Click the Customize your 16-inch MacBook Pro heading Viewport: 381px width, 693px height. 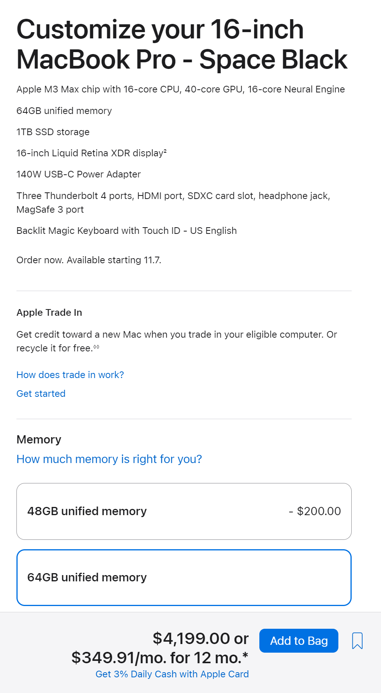point(182,44)
